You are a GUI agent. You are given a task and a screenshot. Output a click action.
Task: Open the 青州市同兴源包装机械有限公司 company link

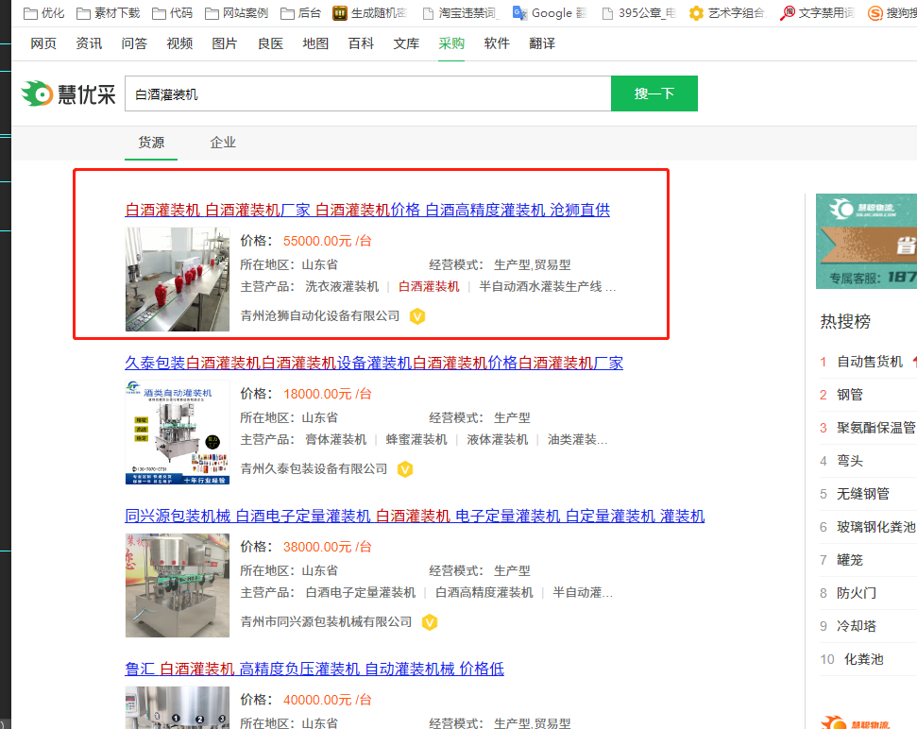(327, 622)
